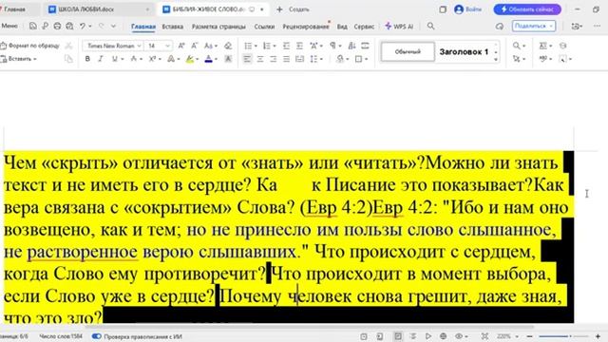
Task: Click undo arrow
Action: [83, 26]
